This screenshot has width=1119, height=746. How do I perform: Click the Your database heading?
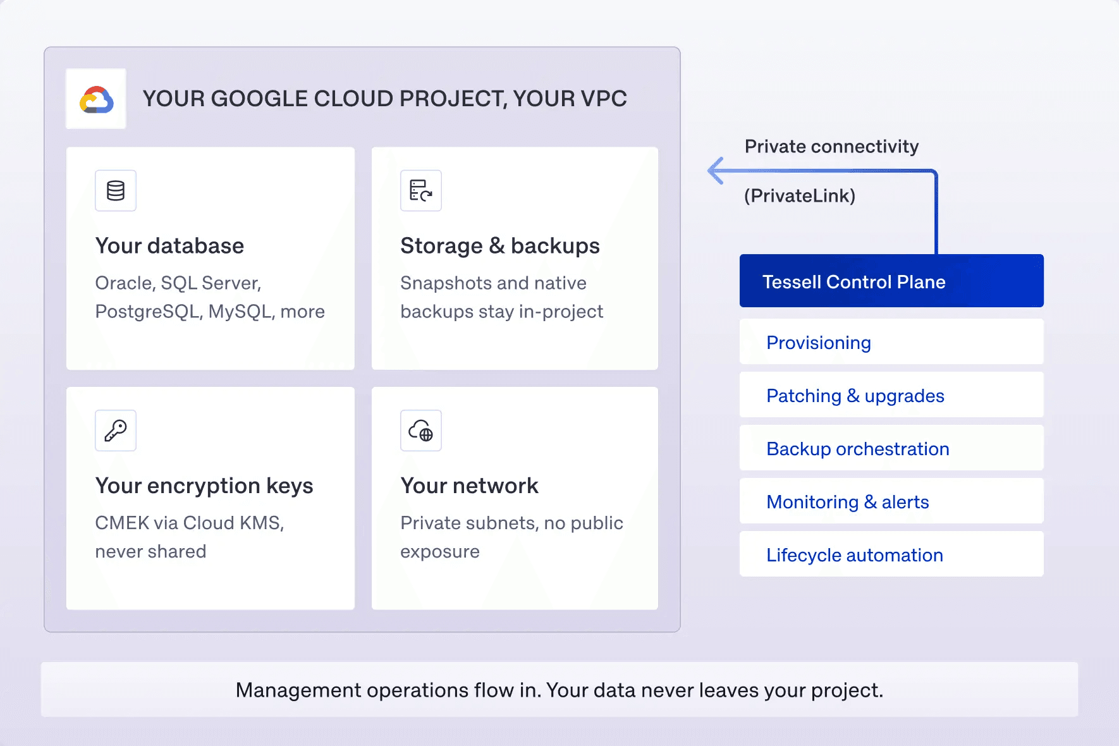pos(169,246)
